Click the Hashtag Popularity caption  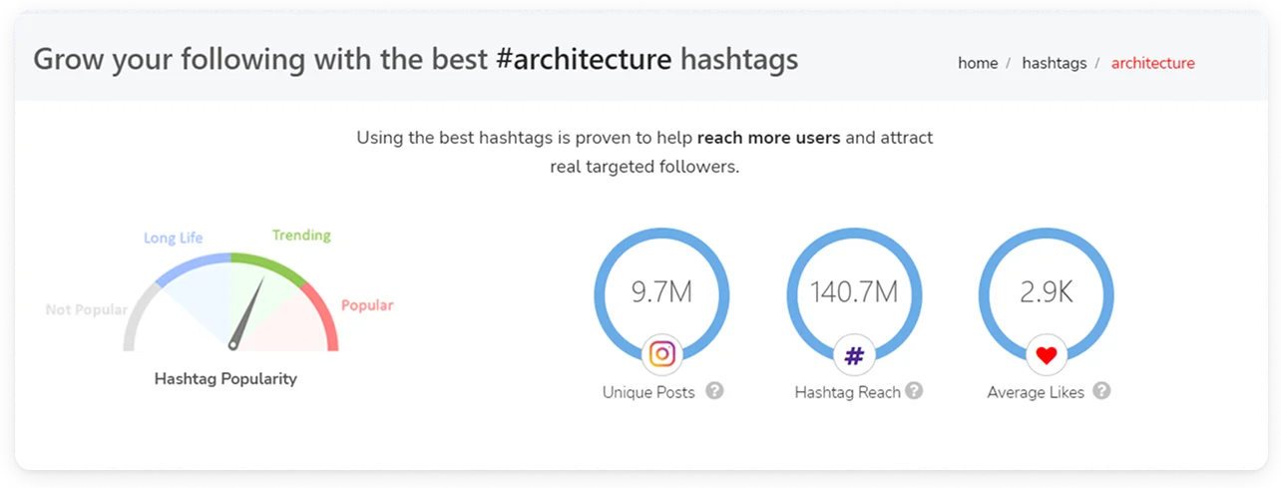tap(225, 379)
